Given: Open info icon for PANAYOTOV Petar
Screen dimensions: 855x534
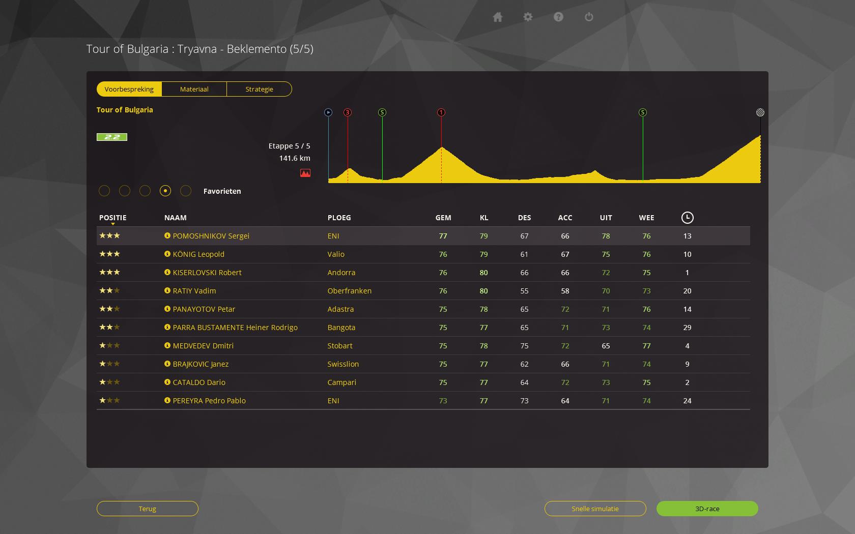Looking at the screenshot, I should [167, 309].
